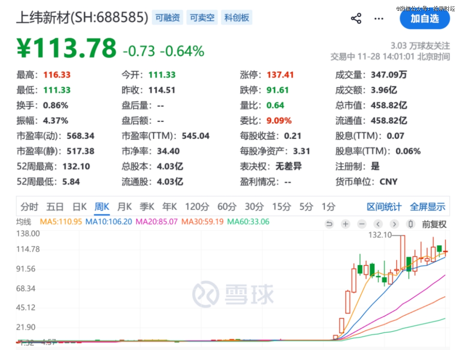Zoom in the chart with plus icon
The width and height of the screenshot is (463, 350).
point(346,224)
